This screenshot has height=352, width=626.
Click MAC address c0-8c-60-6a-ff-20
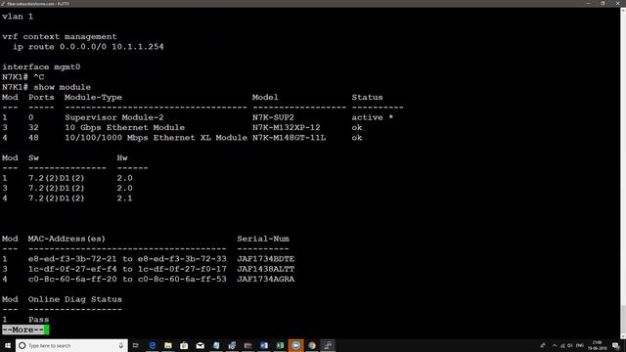point(72,279)
